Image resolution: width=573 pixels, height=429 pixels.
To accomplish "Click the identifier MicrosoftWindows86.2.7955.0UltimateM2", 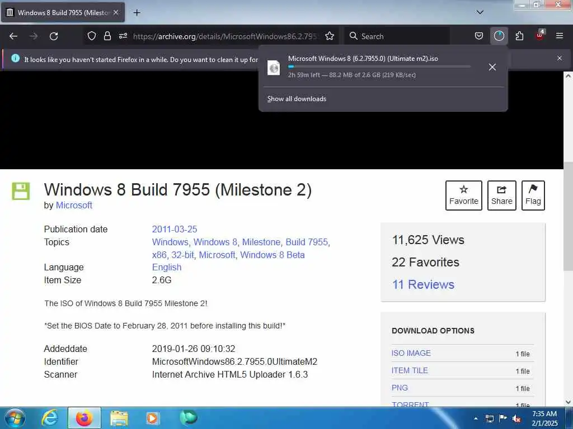I will pos(234,362).
